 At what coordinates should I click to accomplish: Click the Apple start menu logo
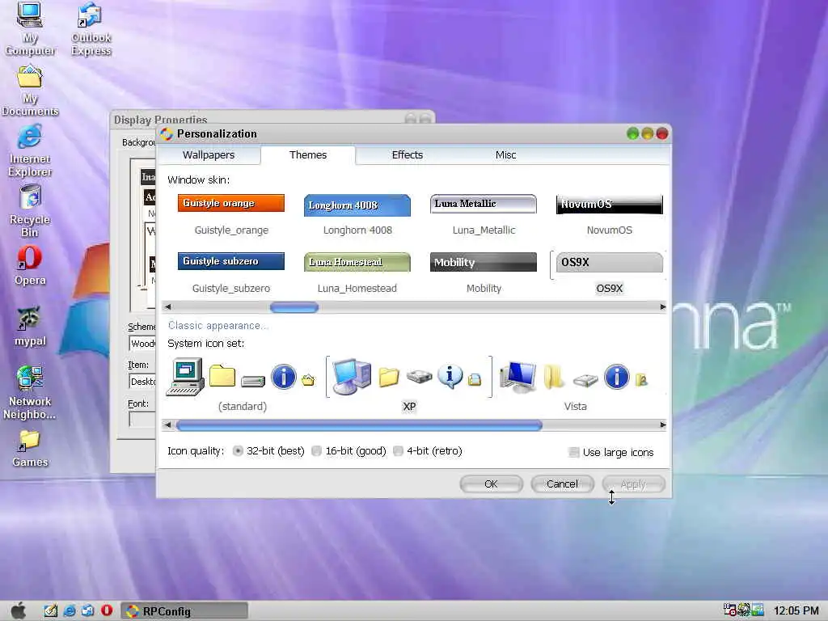pyautogui.click(x=19, y=610)
